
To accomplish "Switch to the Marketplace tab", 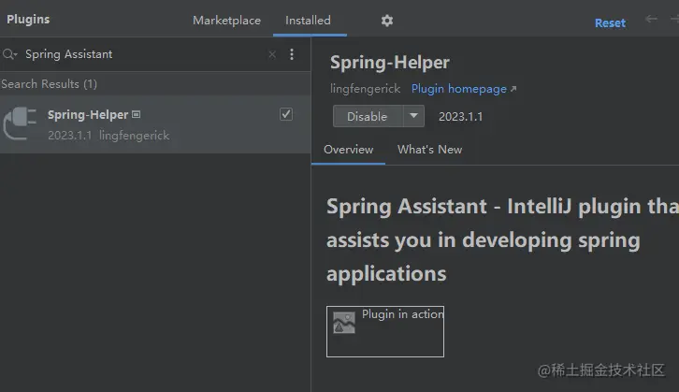I will click(226, 21).
